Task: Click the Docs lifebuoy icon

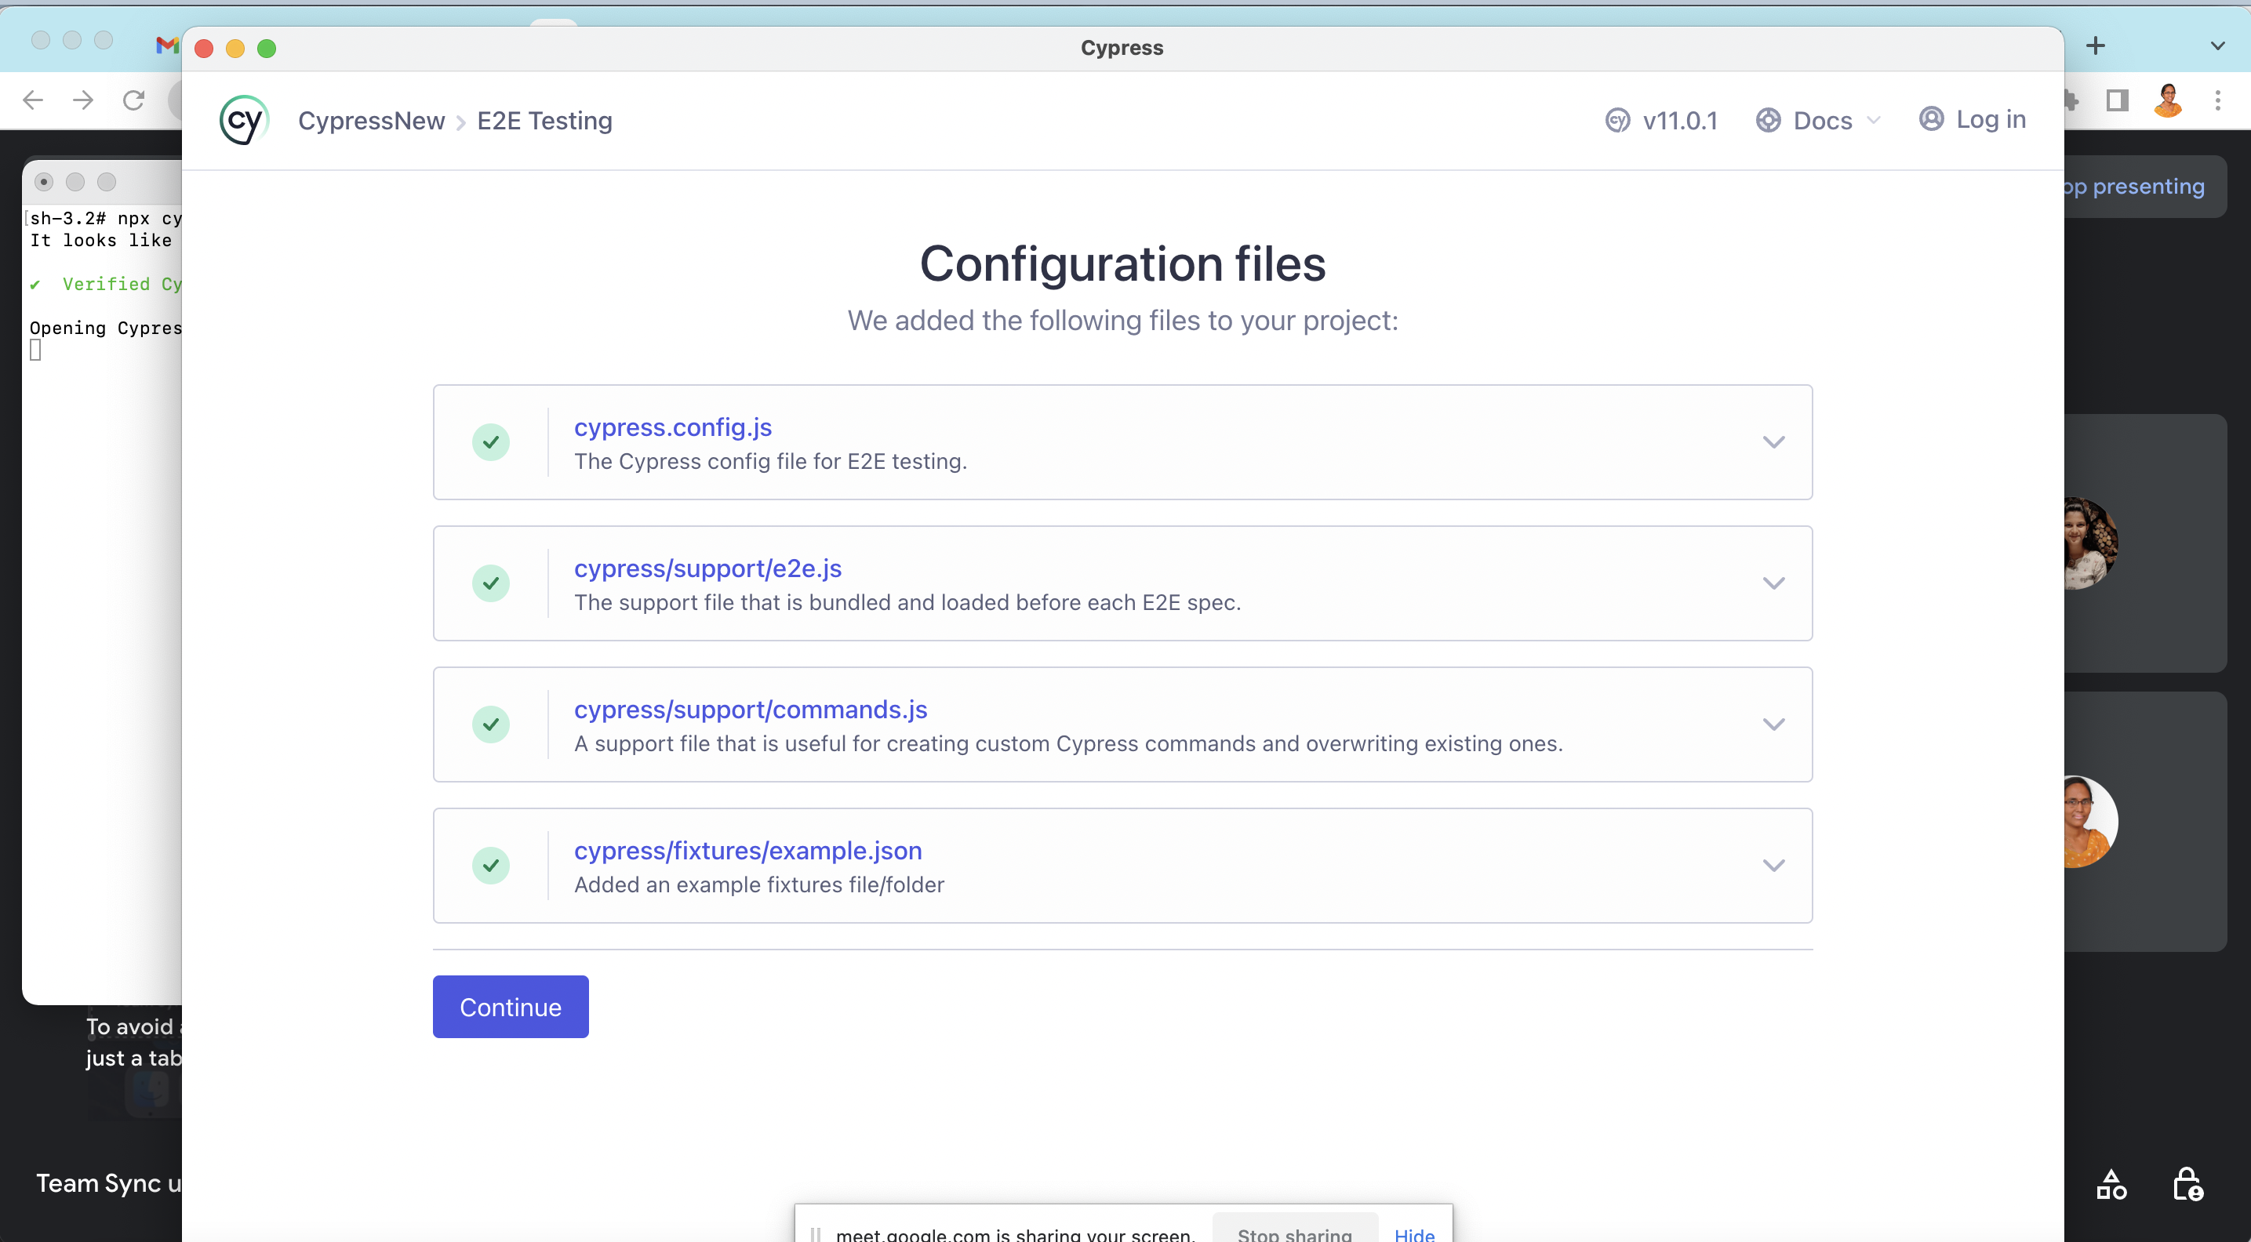Action: [x=1768, y=121]
